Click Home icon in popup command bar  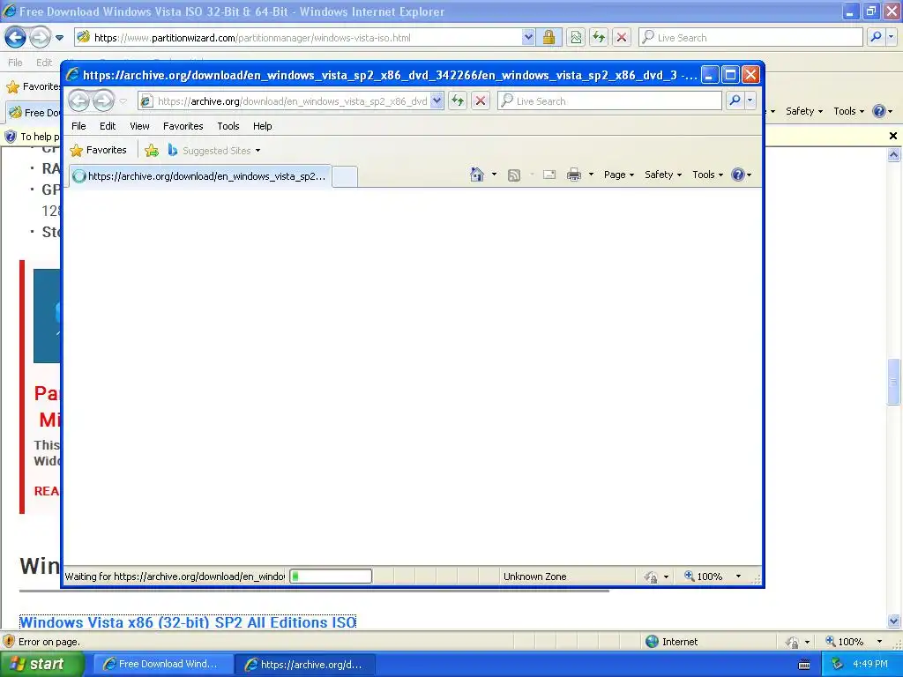477,175
